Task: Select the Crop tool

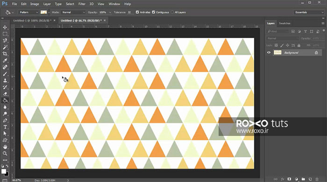Action: tap(5, 54)
